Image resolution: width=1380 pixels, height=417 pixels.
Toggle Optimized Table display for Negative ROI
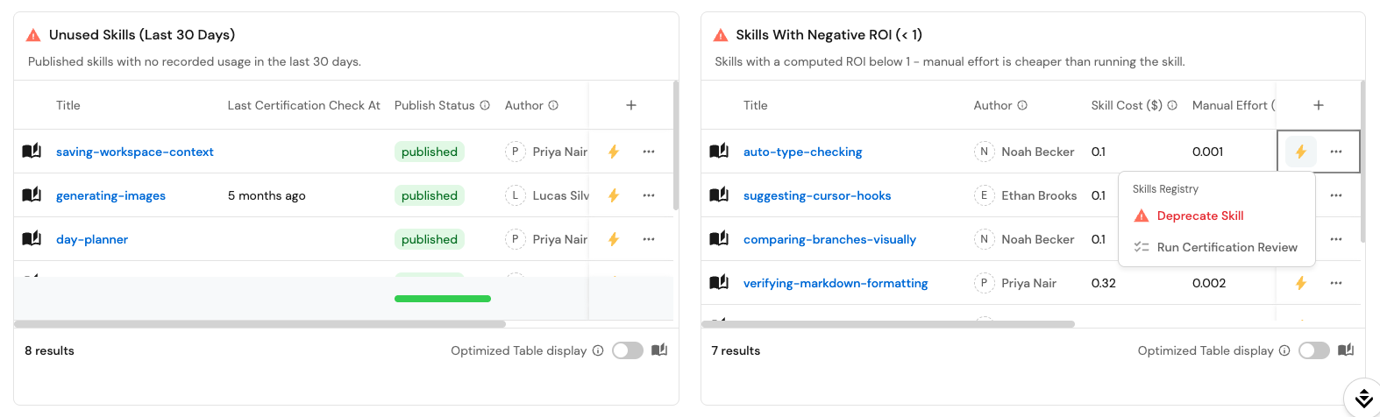1314,350
